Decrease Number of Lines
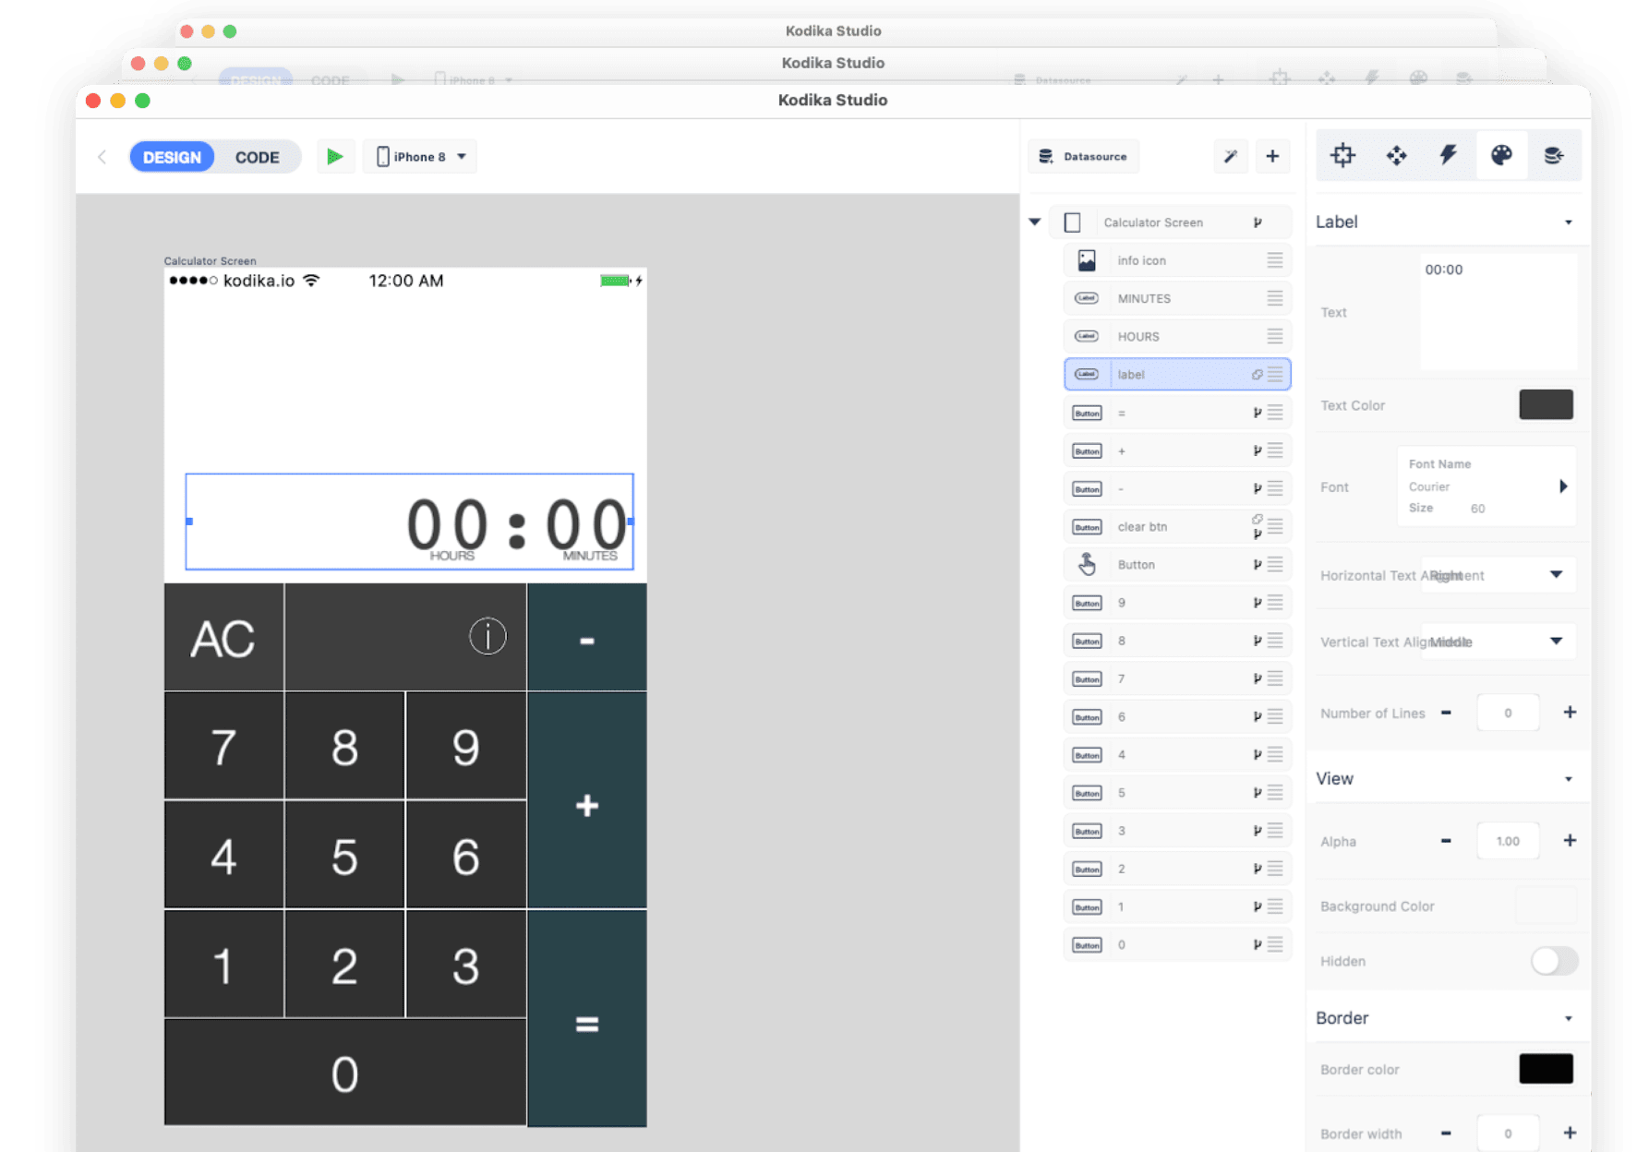 (1446, 713)
